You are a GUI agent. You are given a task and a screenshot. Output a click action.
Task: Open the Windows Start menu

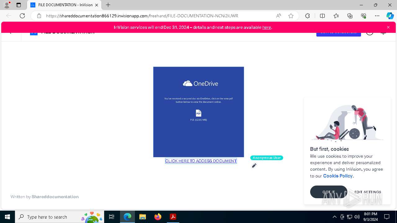7,217
